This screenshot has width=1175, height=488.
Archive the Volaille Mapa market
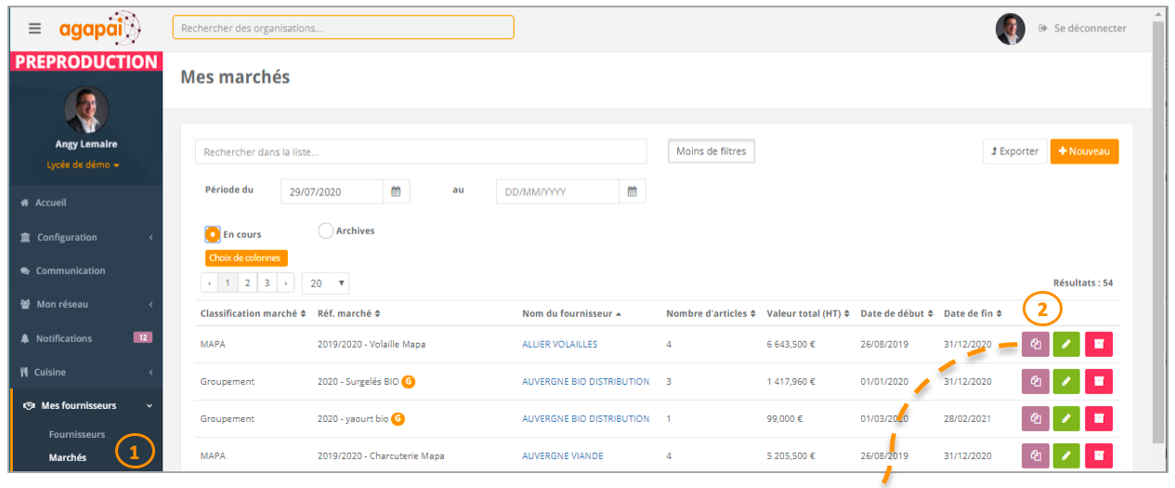(x=1098, y=344)
